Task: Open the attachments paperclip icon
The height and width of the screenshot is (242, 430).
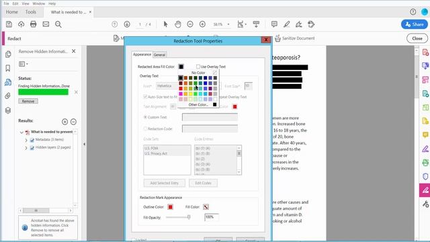Action: (8, 95)
